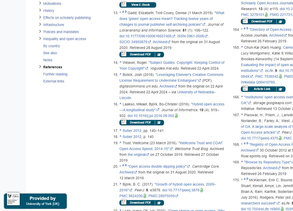
Task: Select By country in the sidebar
Action: click(52, 46)
